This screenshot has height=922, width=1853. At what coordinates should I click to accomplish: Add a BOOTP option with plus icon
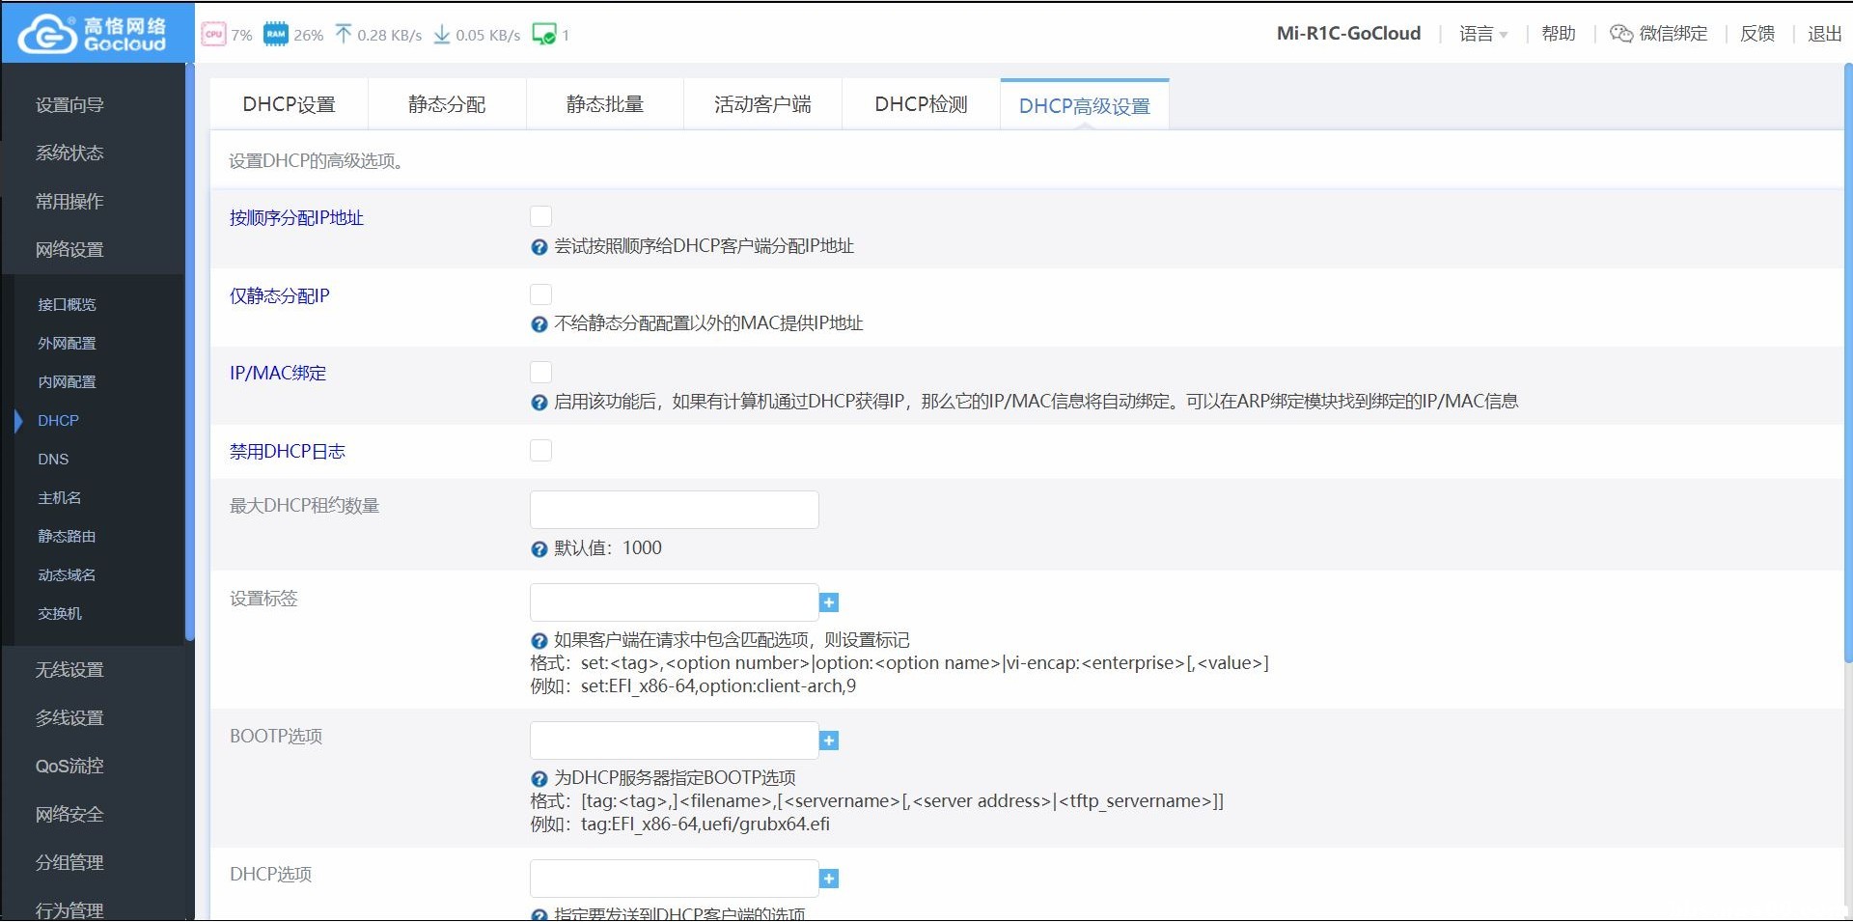coord(829,740)
